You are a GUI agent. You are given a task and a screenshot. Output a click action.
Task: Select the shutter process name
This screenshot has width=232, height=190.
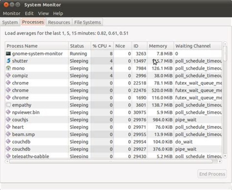[20, 61]
